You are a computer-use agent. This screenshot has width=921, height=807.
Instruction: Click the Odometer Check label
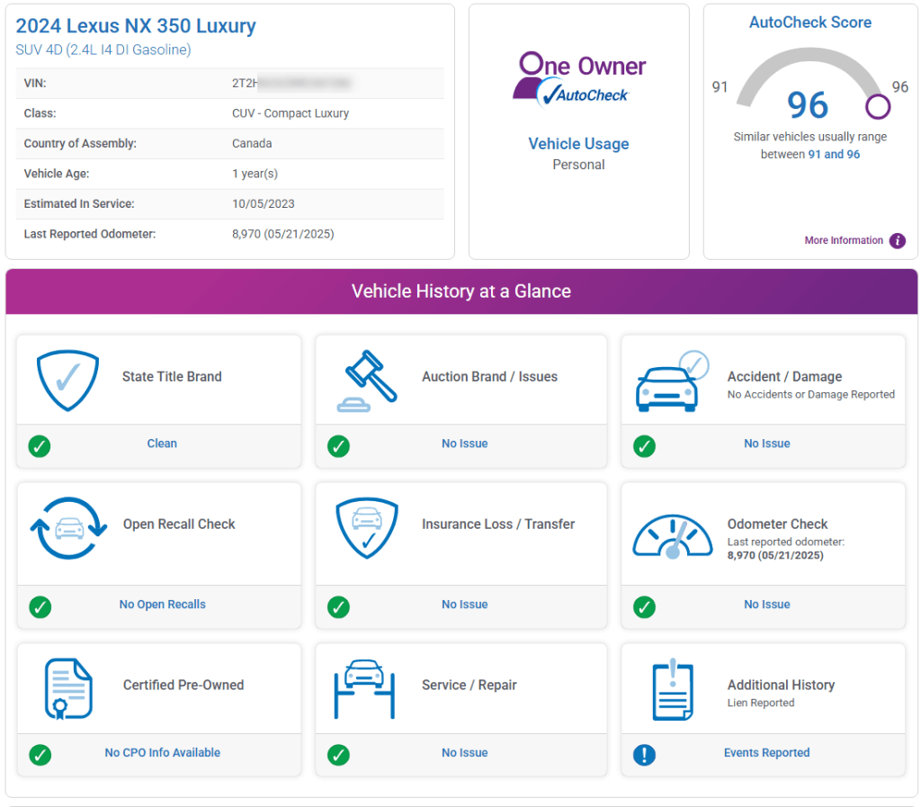(x=778, y=524)
